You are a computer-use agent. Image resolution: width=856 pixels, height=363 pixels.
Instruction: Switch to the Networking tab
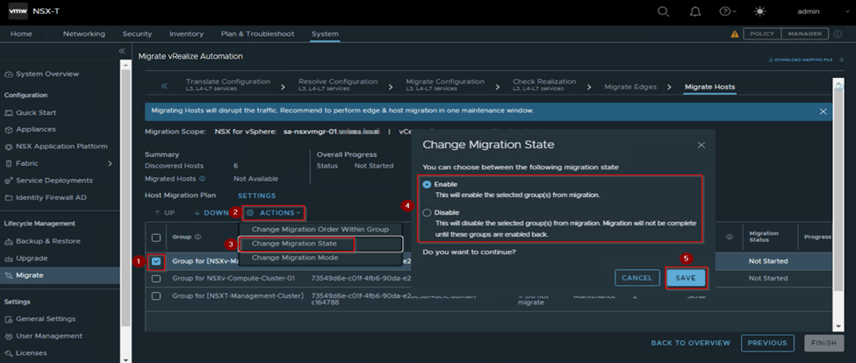click(83, 34)
